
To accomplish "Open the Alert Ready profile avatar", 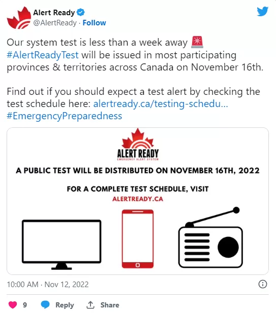I will pyautogui.click(x=19, y=18).
